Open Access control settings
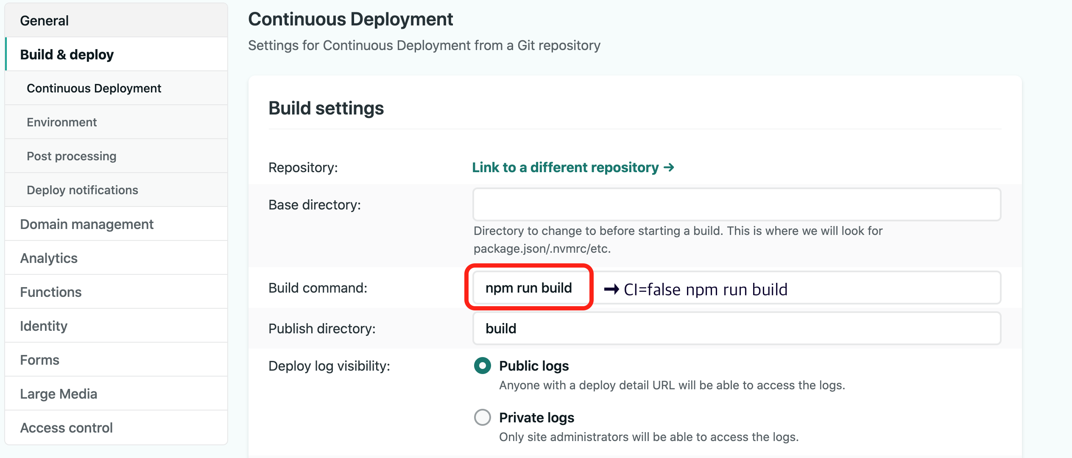 [x=66, y=427]
